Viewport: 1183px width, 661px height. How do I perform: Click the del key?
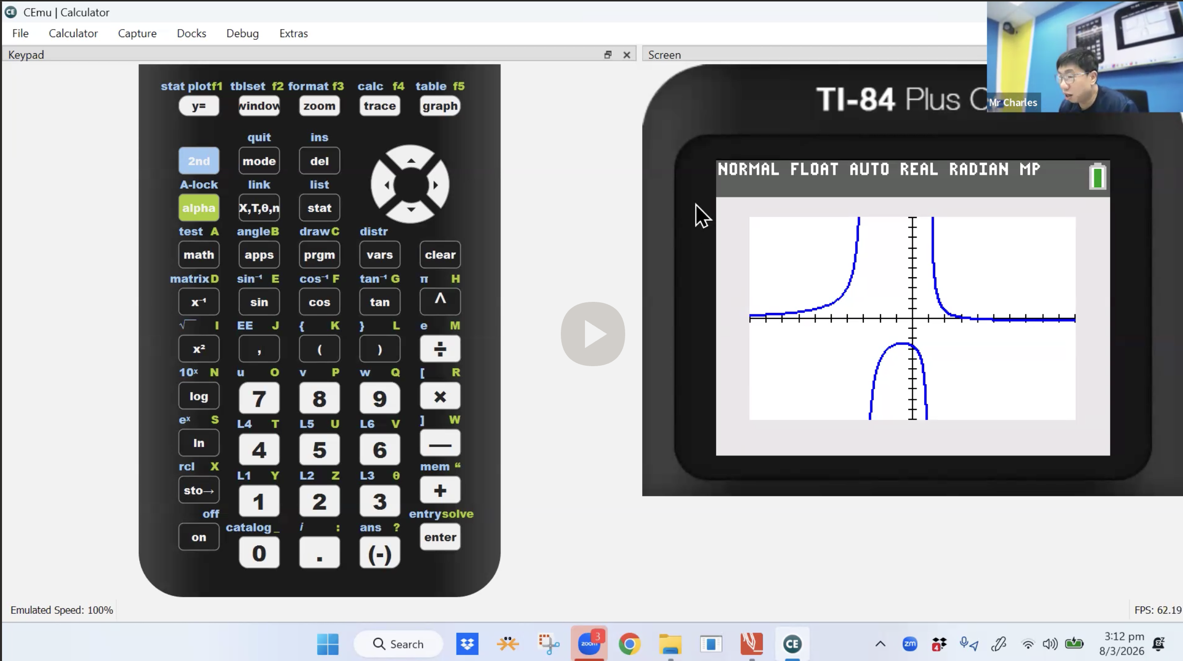pyautogui.click(x=319, y=161)
